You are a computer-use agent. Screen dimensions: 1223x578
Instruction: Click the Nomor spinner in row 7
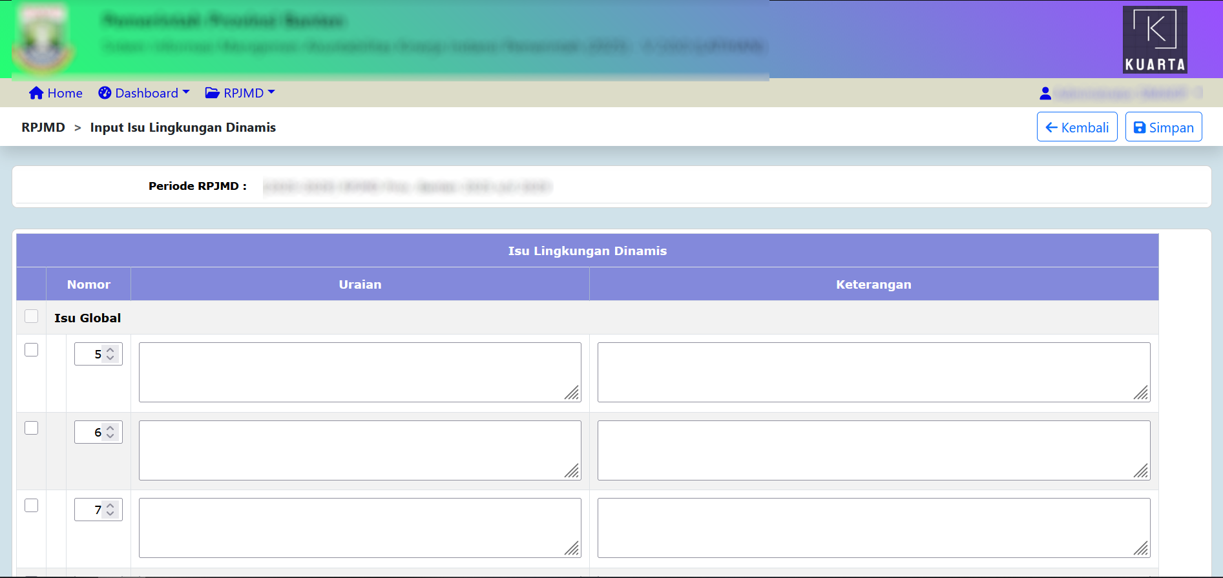98,510
